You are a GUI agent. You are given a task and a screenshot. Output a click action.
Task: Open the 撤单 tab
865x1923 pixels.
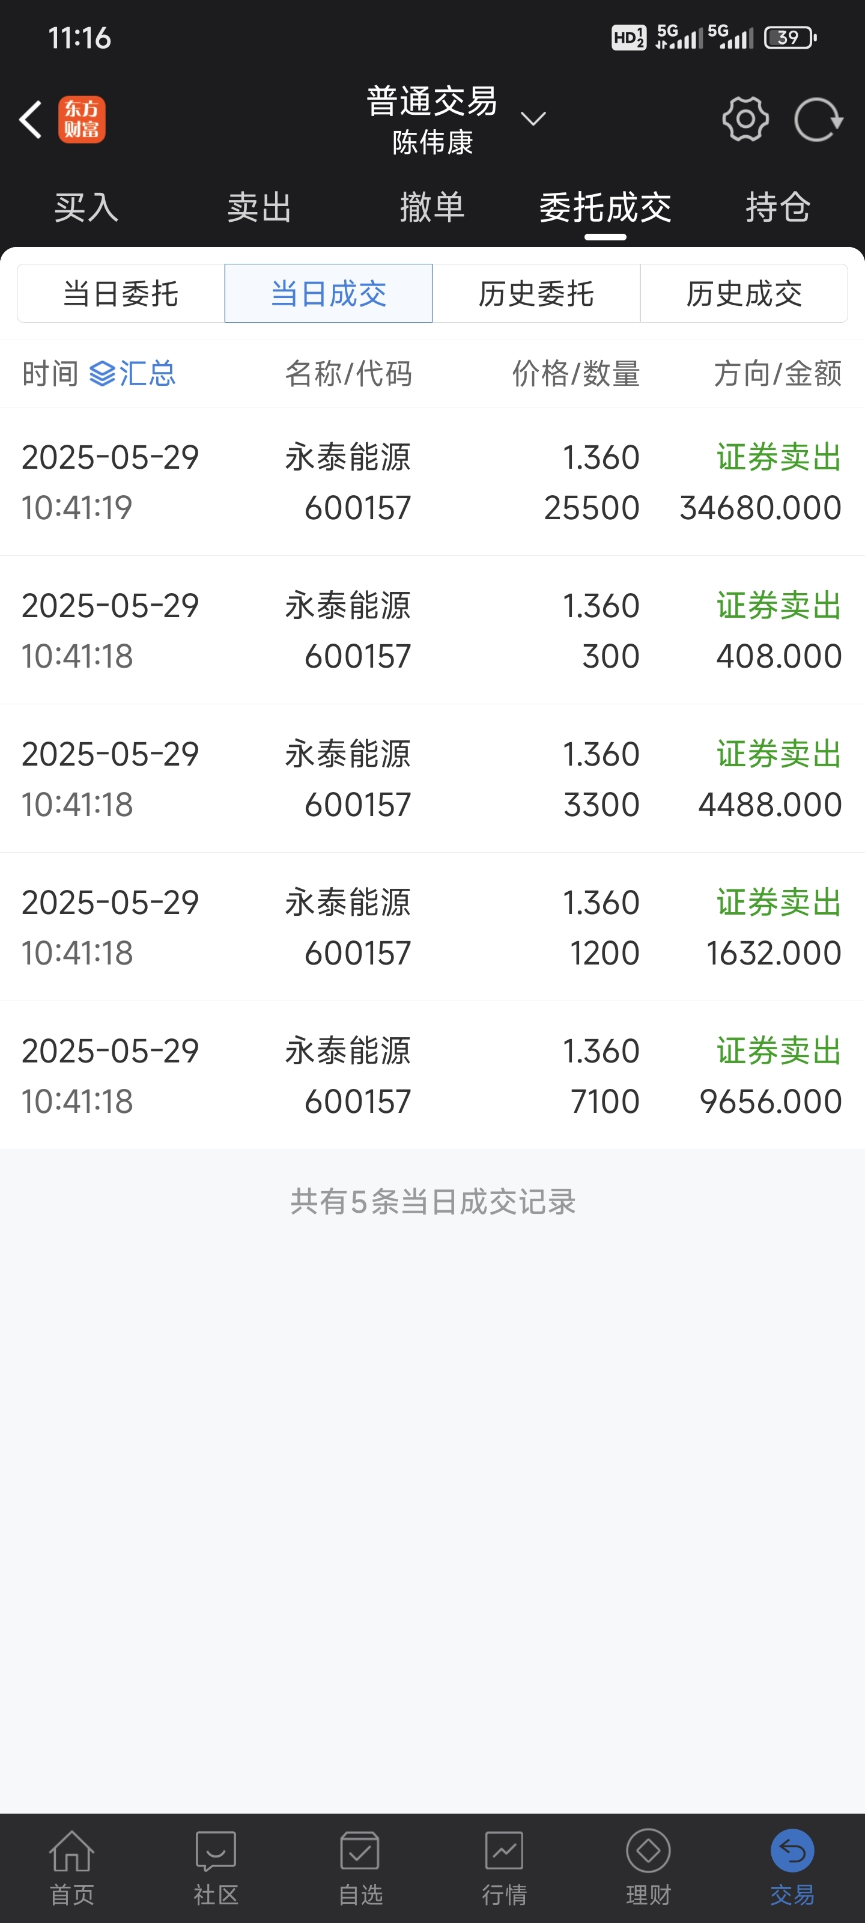point(432,207)
